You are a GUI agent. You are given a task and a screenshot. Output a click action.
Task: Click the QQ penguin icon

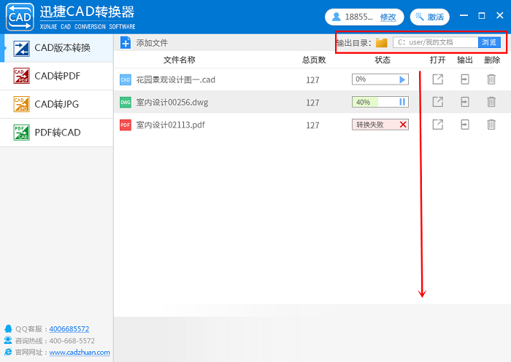click(8, 328)
